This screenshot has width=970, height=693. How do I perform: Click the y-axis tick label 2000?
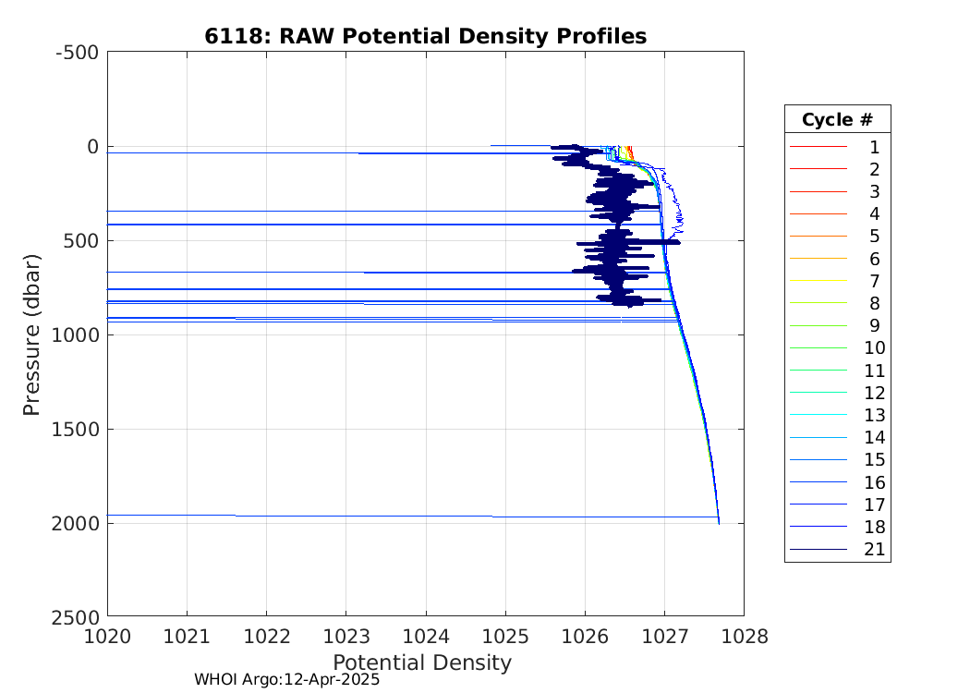click(76, 523)
